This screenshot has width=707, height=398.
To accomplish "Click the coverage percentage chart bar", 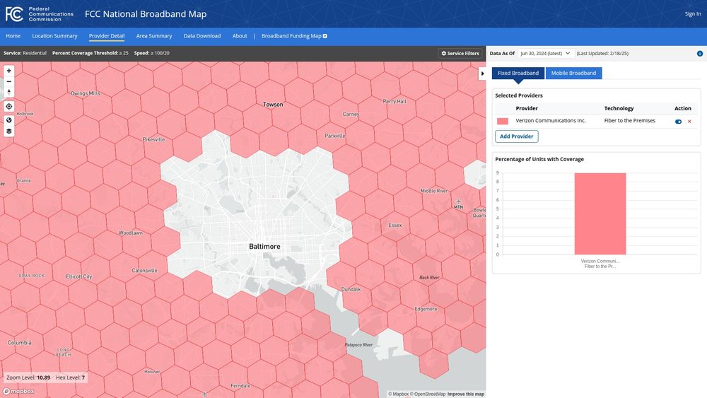I will coord(600,213).
